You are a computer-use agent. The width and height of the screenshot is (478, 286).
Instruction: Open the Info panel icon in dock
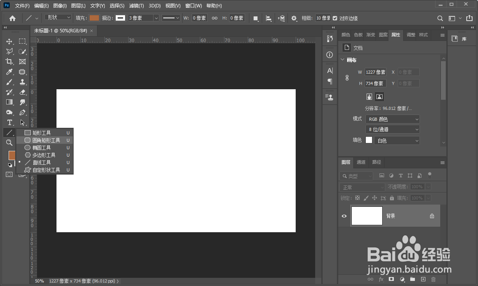click(x=330, y=55)
